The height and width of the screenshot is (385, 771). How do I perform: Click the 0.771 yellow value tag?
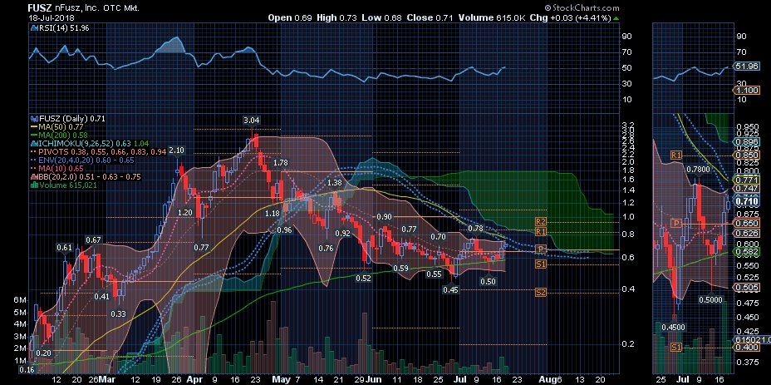[x=745, y=180]
